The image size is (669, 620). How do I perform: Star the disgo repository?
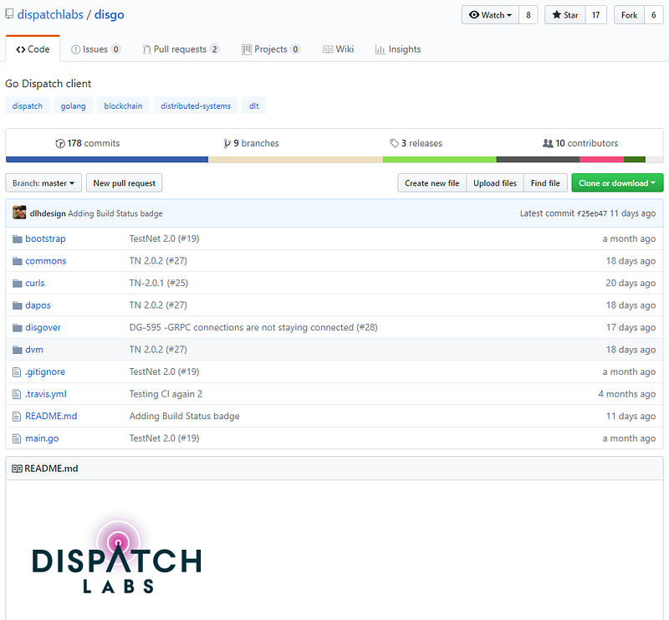coord(565,15)
